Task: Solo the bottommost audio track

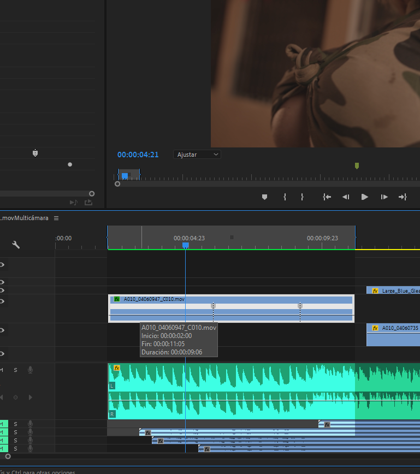Action: pos(15,449)
